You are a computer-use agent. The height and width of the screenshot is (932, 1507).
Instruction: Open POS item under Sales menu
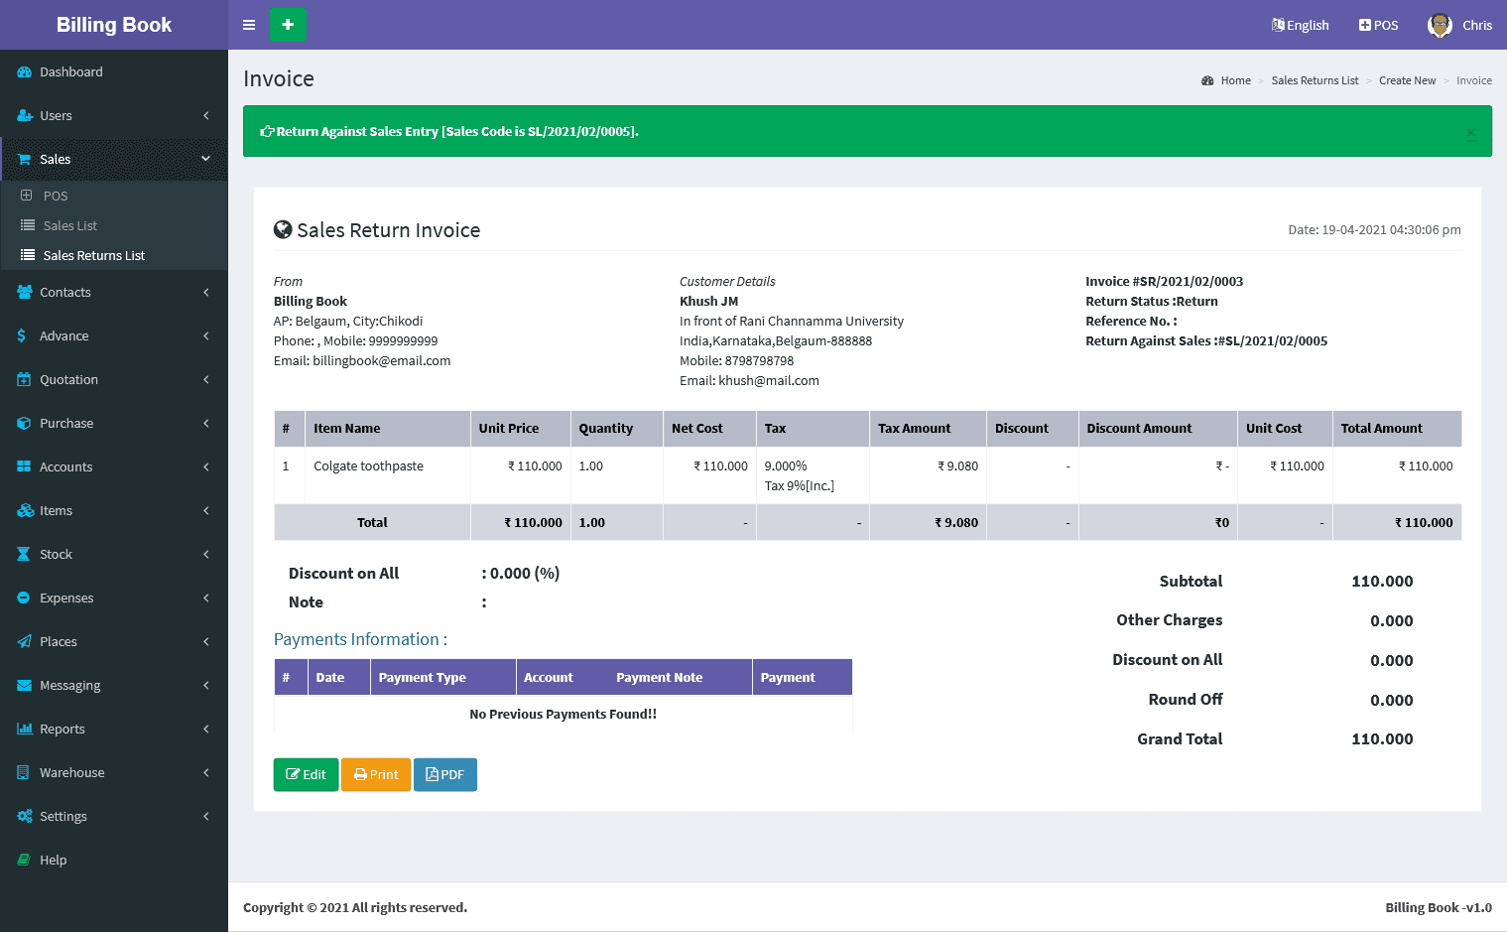56,197
